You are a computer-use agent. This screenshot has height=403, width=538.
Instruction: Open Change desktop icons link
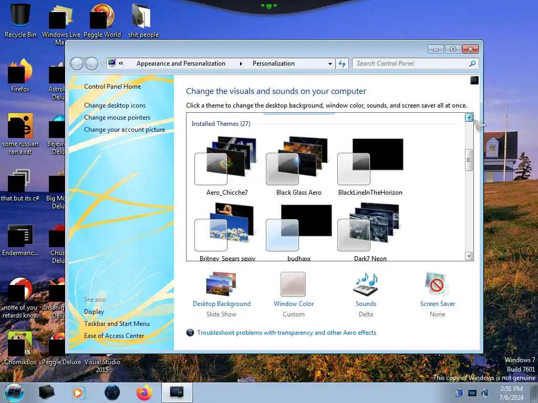tap(115, 105)
